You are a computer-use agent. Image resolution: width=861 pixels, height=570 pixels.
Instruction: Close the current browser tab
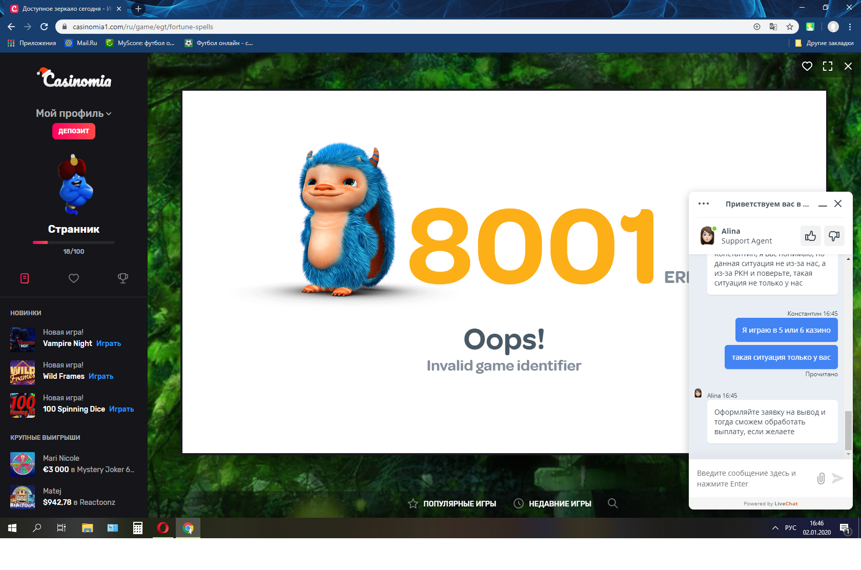pos(119,9)
